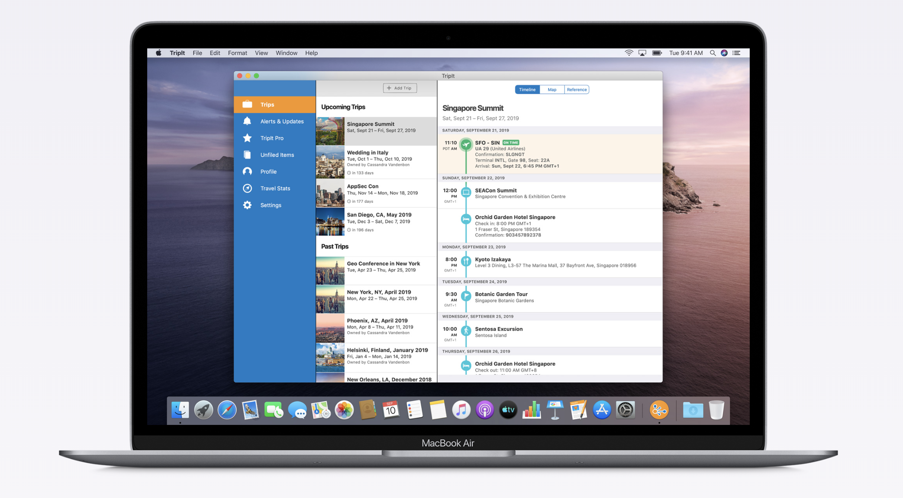903x498 pixels.
Task: Open Settings gear icon in sidebar
Action: click(x=247, y=205)
